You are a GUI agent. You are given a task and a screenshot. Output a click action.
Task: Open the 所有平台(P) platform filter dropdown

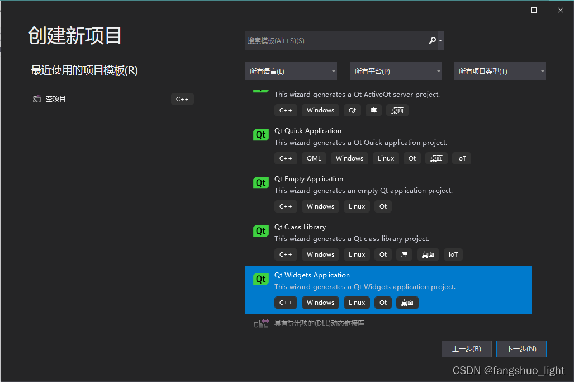pos(396,71)
